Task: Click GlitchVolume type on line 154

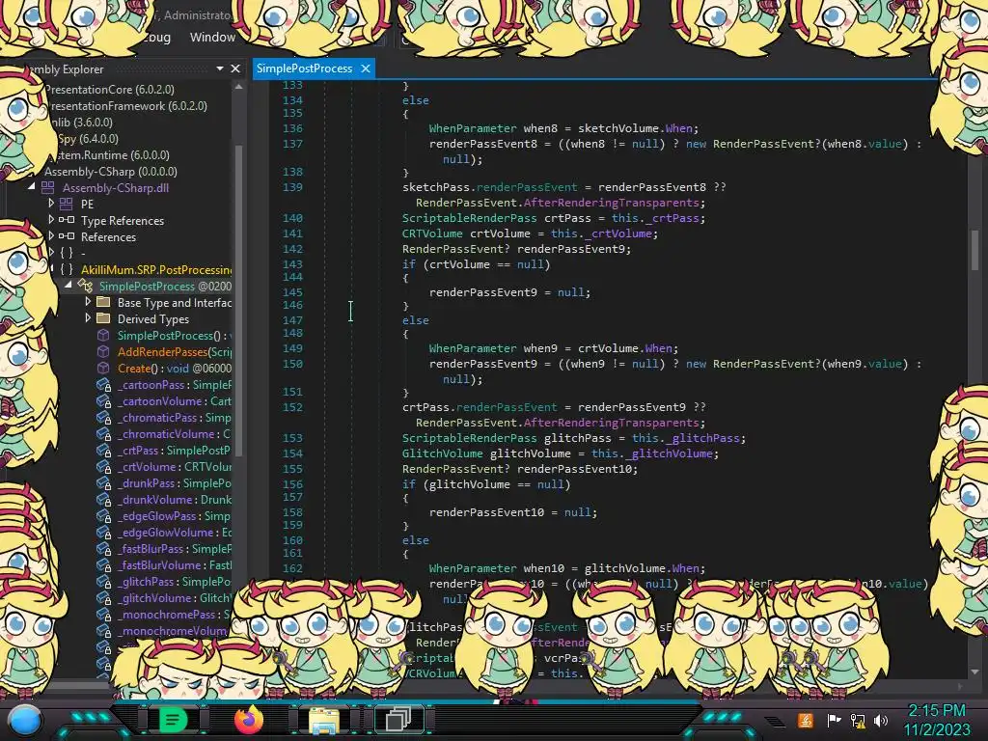Action: click(x=442, y=453)
